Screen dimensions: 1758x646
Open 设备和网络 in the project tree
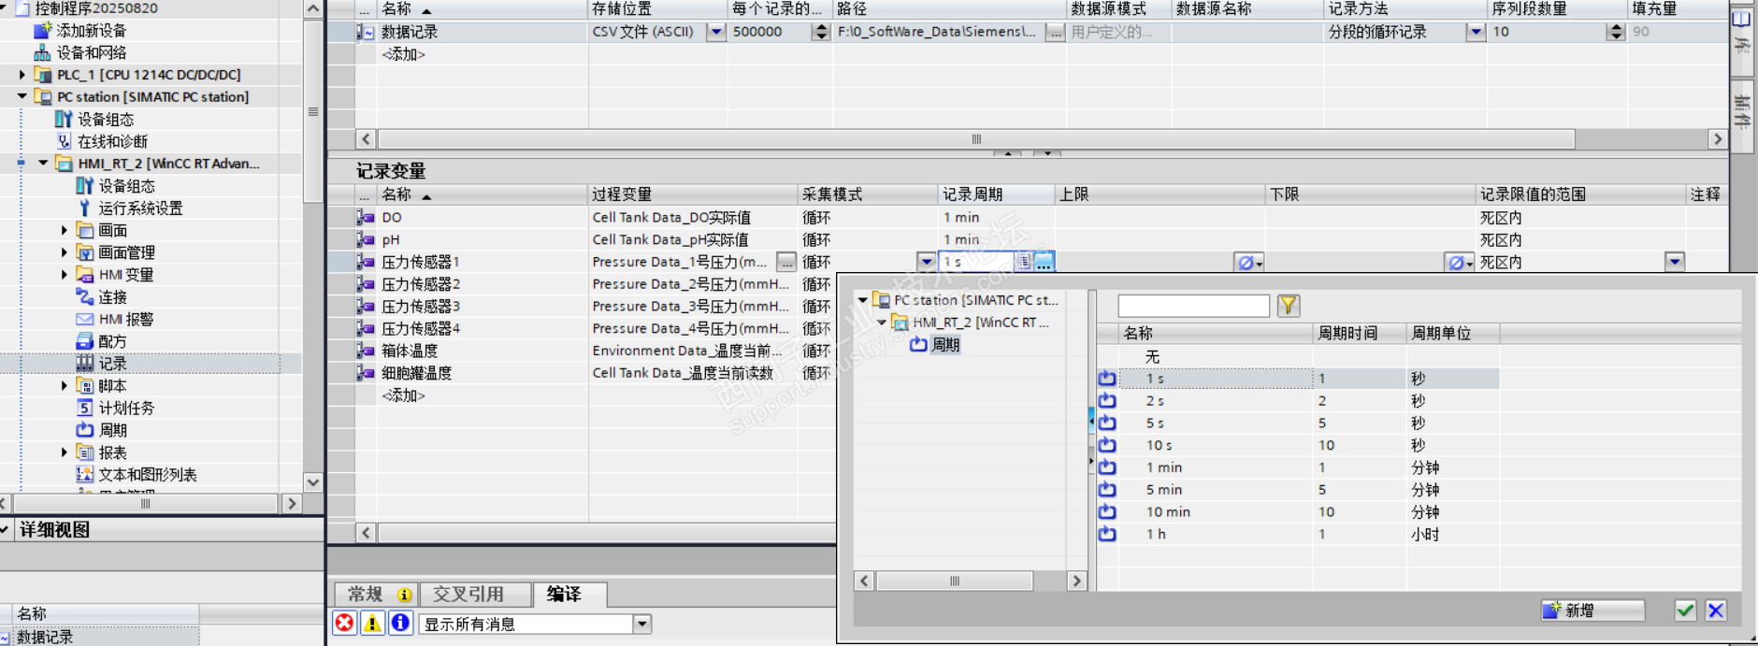click(x=91, y=53)
